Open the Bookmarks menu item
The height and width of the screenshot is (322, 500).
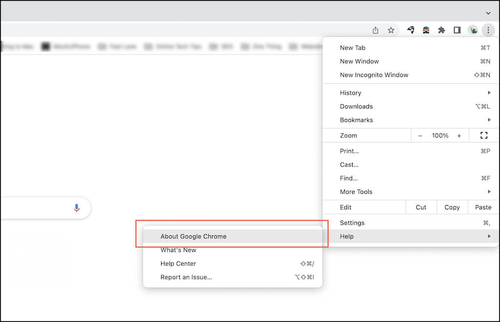pyautogui.click(x=410, y=120)
